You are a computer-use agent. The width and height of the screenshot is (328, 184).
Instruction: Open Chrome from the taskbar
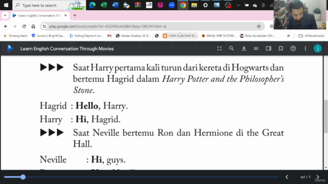point(183,5)
